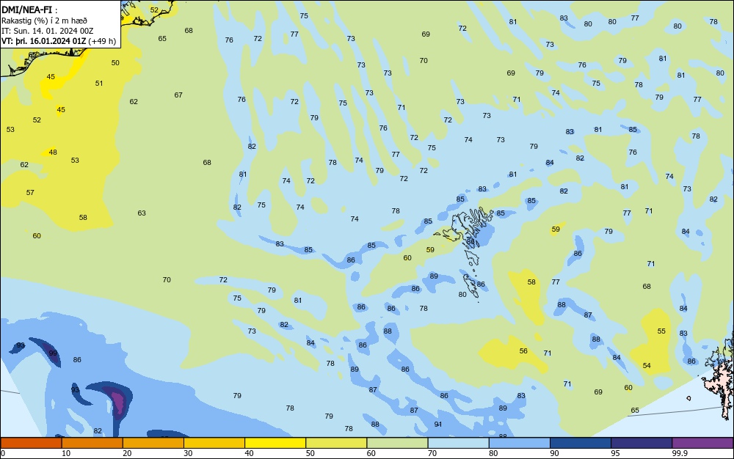Click the humidity value 55 on the map
The width and height of the screenshot is (734, 459).
[x=661, y=331]
